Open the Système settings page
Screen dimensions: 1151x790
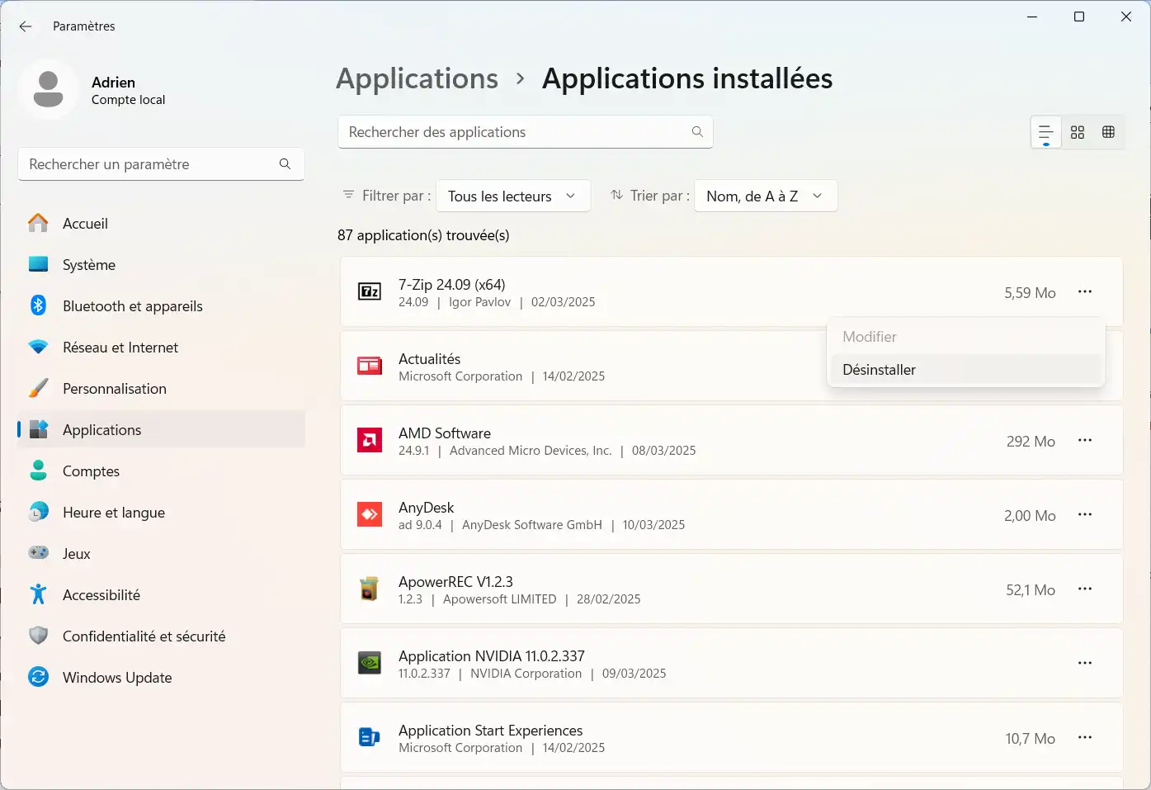[161, 265]
